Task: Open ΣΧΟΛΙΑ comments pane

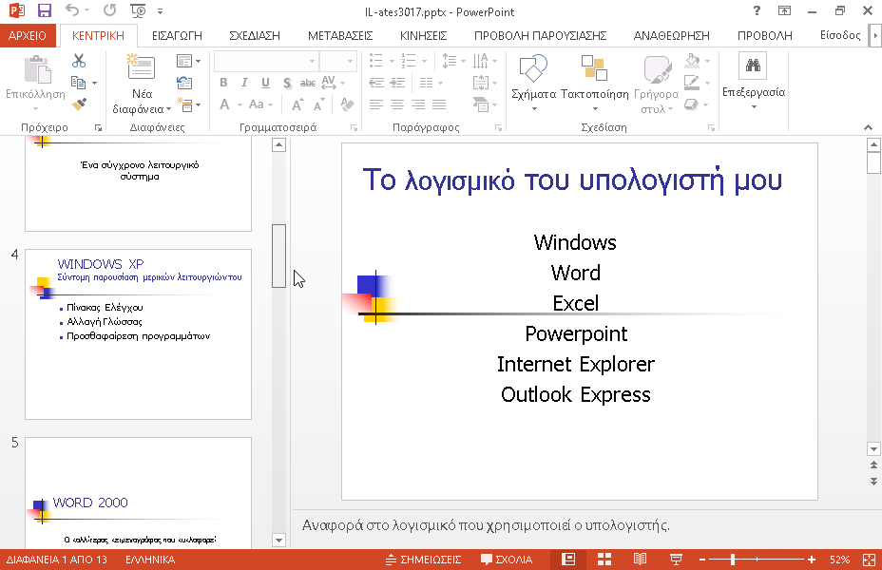Action: [507, 560]
